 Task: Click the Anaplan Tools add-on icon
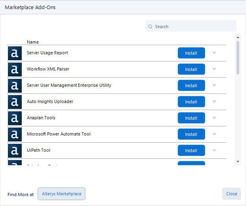15,118
